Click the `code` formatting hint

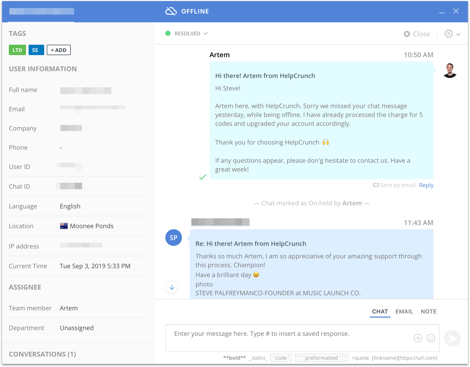click(x=281, y=358)
